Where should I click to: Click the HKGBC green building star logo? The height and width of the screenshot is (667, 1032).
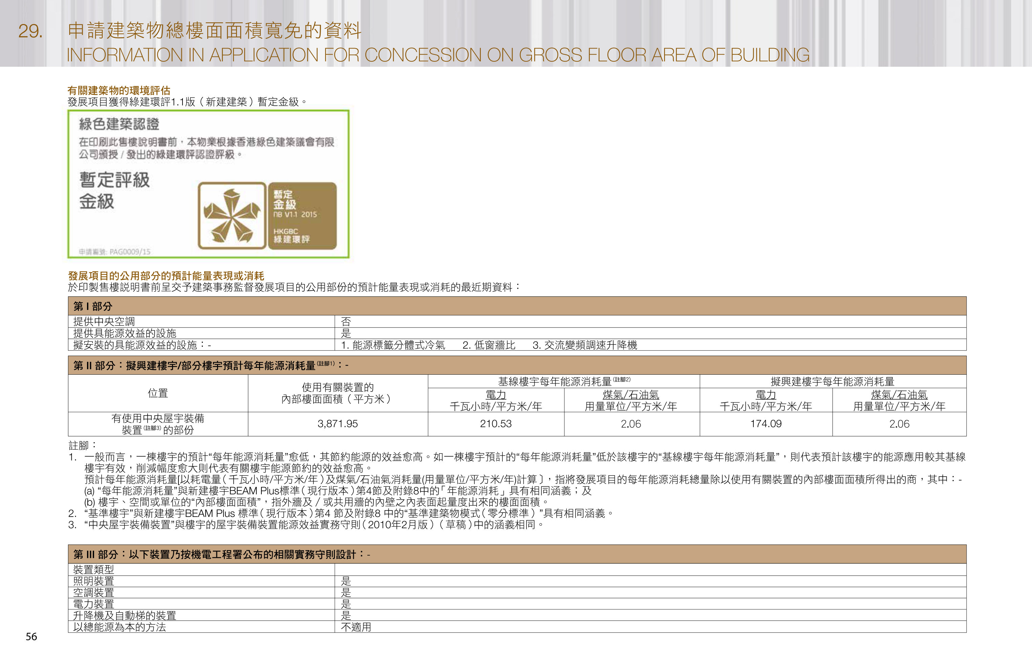coord(232,216)
